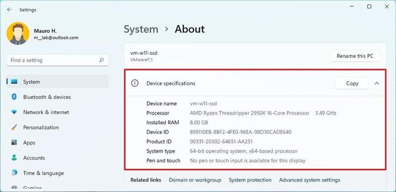Click the Network & internet Wi-Fi icon
The image size is (396, 192).
tap(14, 112)
